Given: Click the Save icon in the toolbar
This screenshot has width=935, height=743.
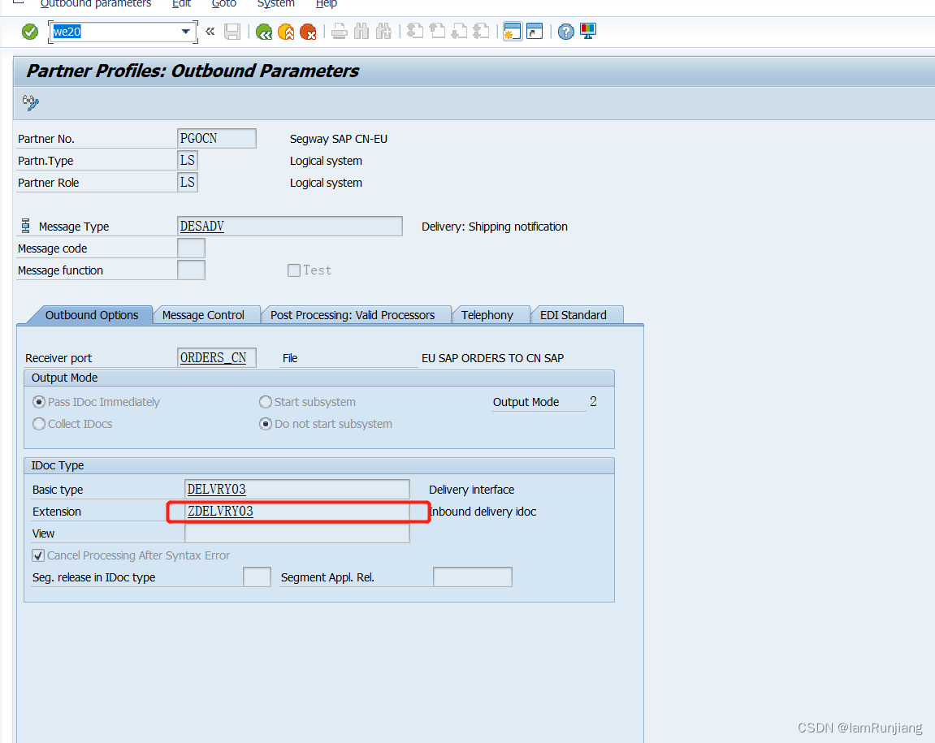Looking at the screenshot, I should pos(233,32).
